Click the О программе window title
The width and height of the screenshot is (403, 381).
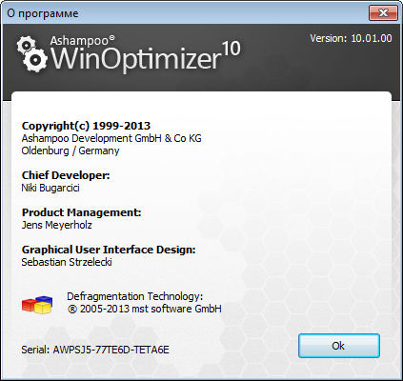coord(43,13)
